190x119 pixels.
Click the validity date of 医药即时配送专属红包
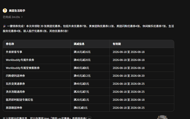point(129,100)
